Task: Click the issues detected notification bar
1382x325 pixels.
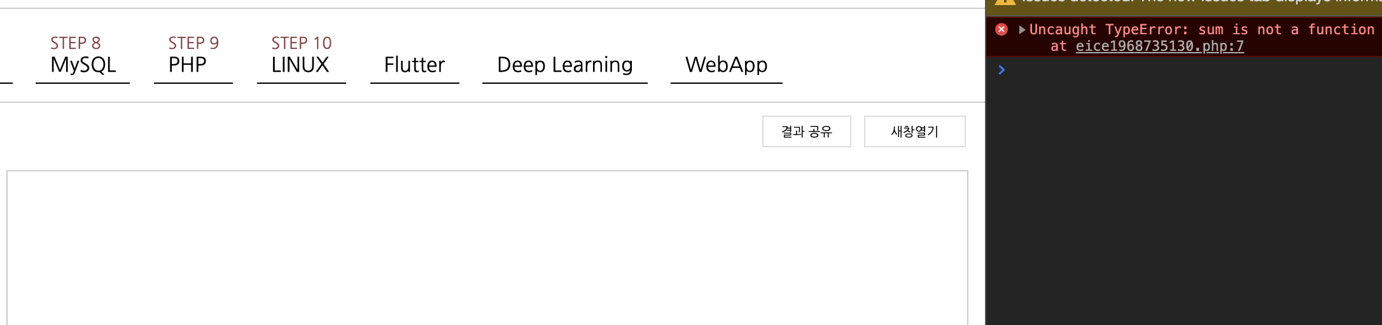Action: click(x=1184, y=4)
